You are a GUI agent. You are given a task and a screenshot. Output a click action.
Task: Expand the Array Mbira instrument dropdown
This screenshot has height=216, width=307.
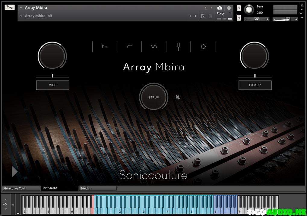21,8
